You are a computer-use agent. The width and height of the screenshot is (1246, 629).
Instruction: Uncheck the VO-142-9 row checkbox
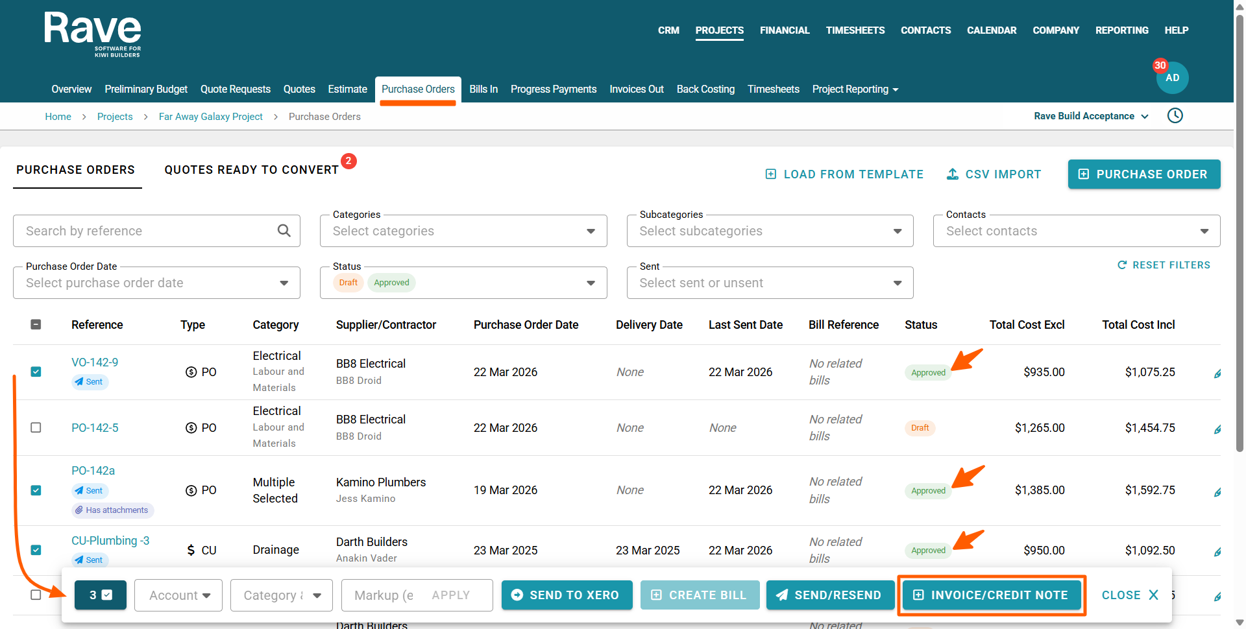click(36, 372)
